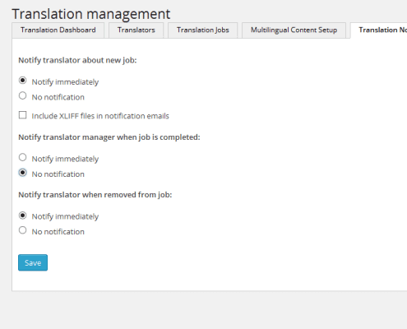Choose No notification radio for new job
This screenshot has height=329, width=407.
point(22,95)
